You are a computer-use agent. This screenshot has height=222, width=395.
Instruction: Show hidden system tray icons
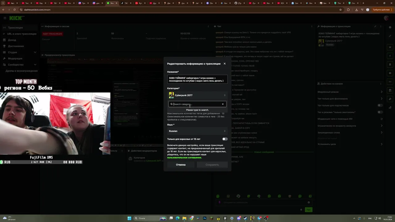coord(354,218)
